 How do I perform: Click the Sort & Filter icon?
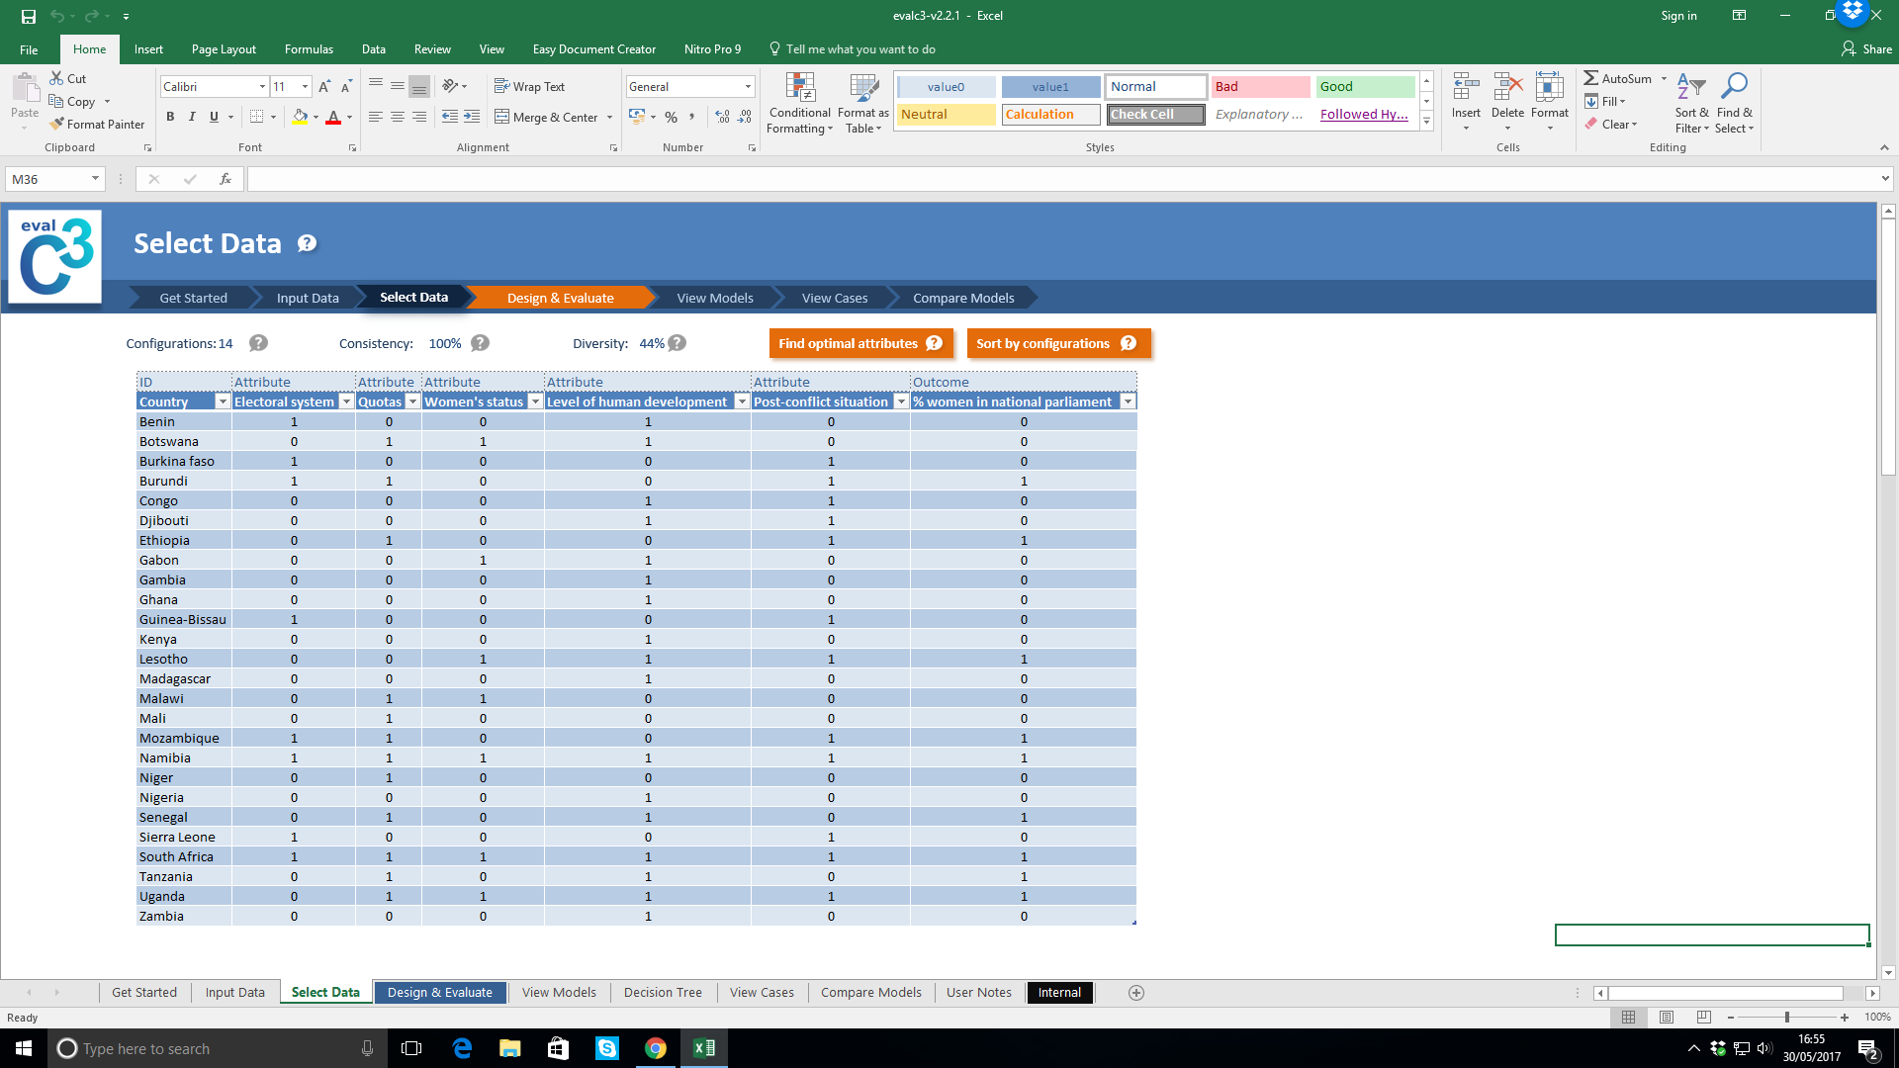pyautogui.click(x=1690, y=88)
